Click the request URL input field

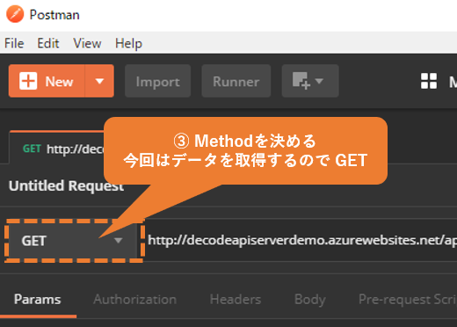(301, 240)
